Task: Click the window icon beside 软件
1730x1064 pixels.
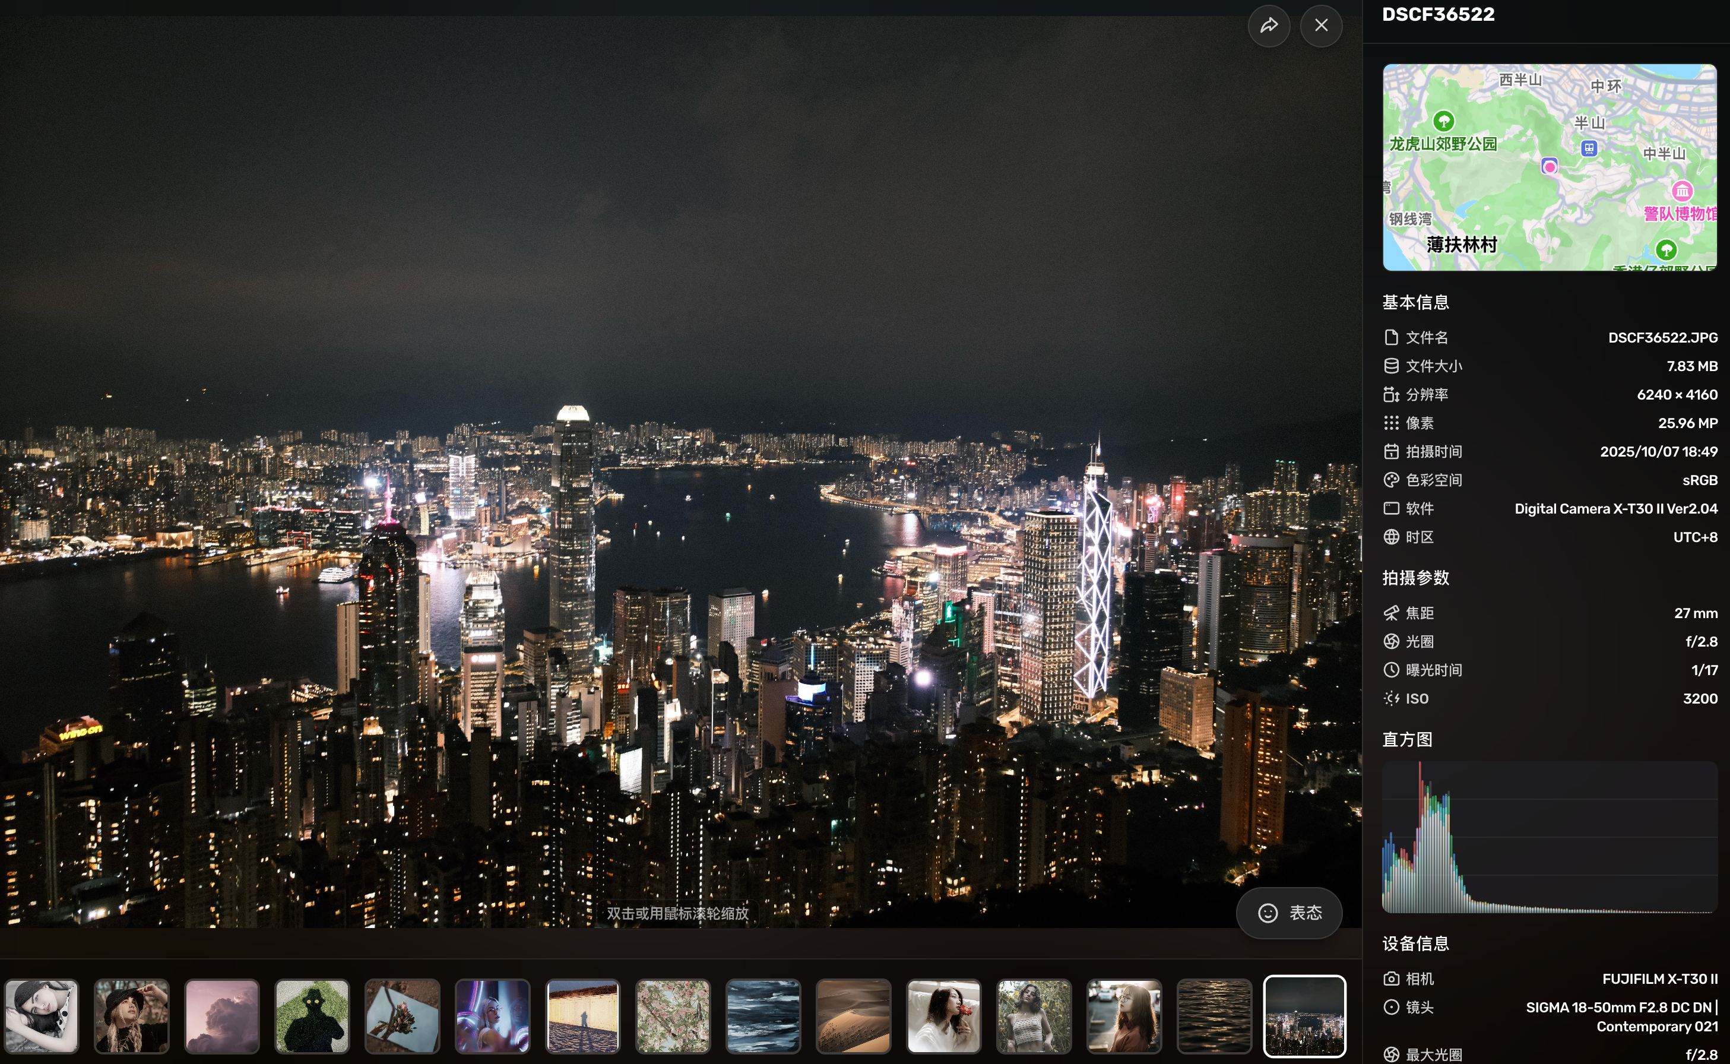Action: (x=1391, y=509)
